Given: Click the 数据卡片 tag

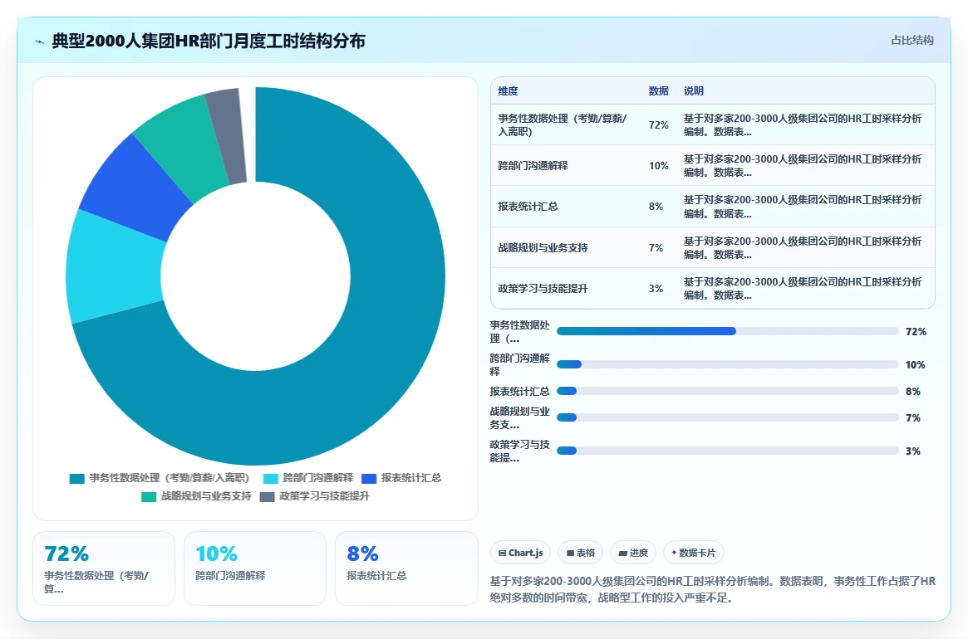Looking at the screenshot, I should click(x=693, y=553).
